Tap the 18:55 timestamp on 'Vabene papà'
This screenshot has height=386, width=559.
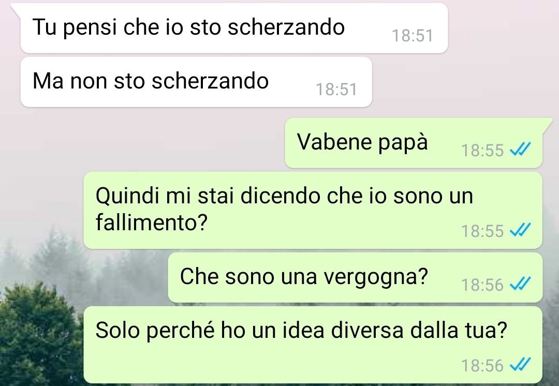pyautogui.click(x=482, y=150)
